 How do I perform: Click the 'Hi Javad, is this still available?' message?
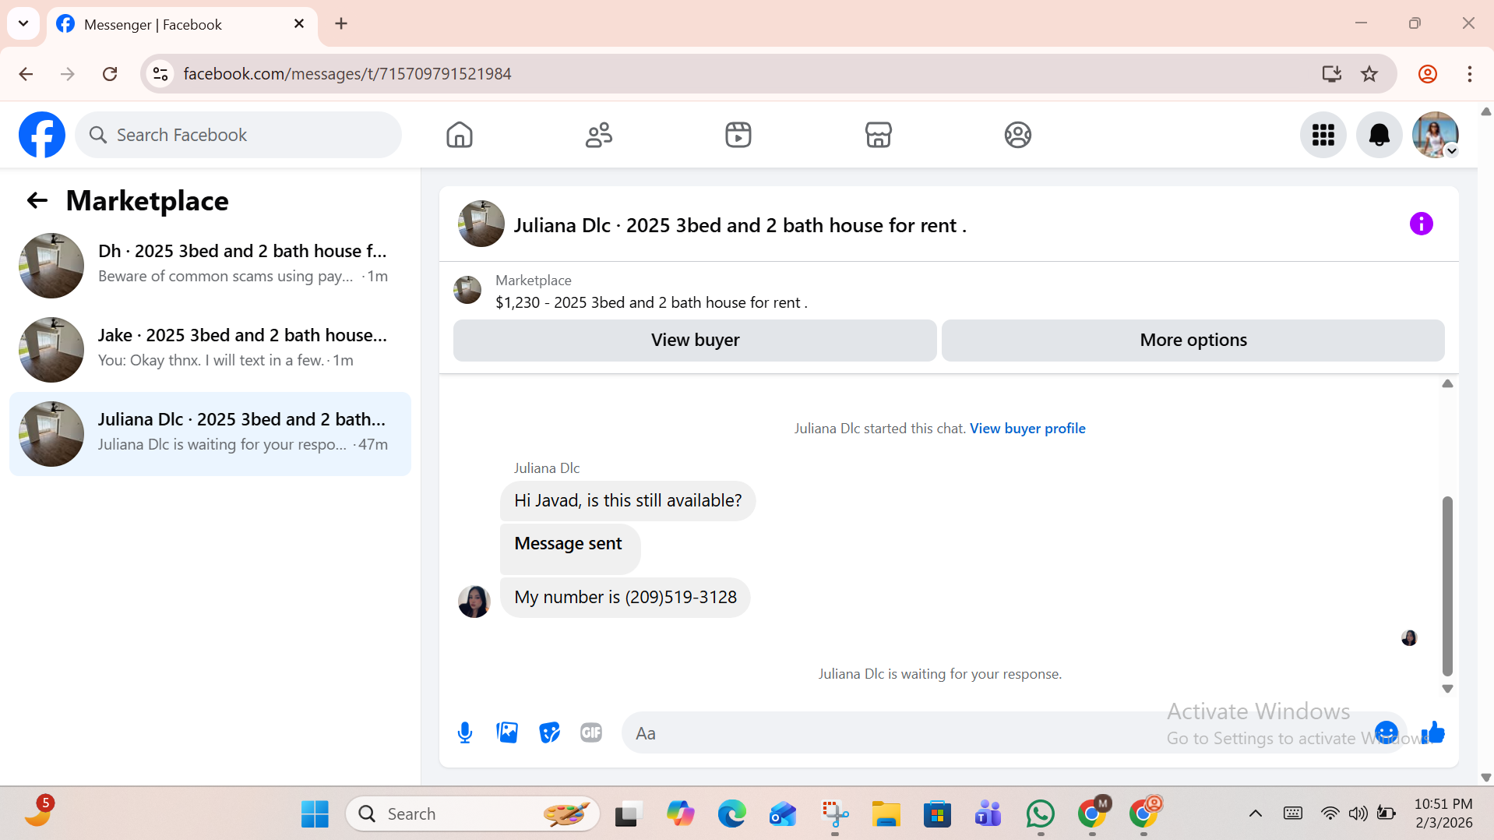628,501
